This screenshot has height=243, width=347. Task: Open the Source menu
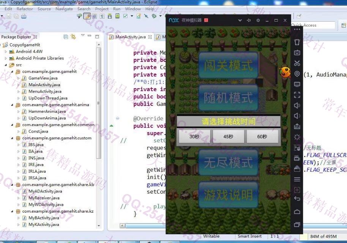coord(44,9)
